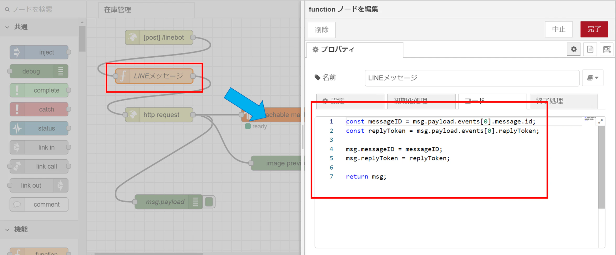This screenshot has width=616, height=255.
Task: Click the code editor vertical scrollbar
Action: click(x=602, y=168)
